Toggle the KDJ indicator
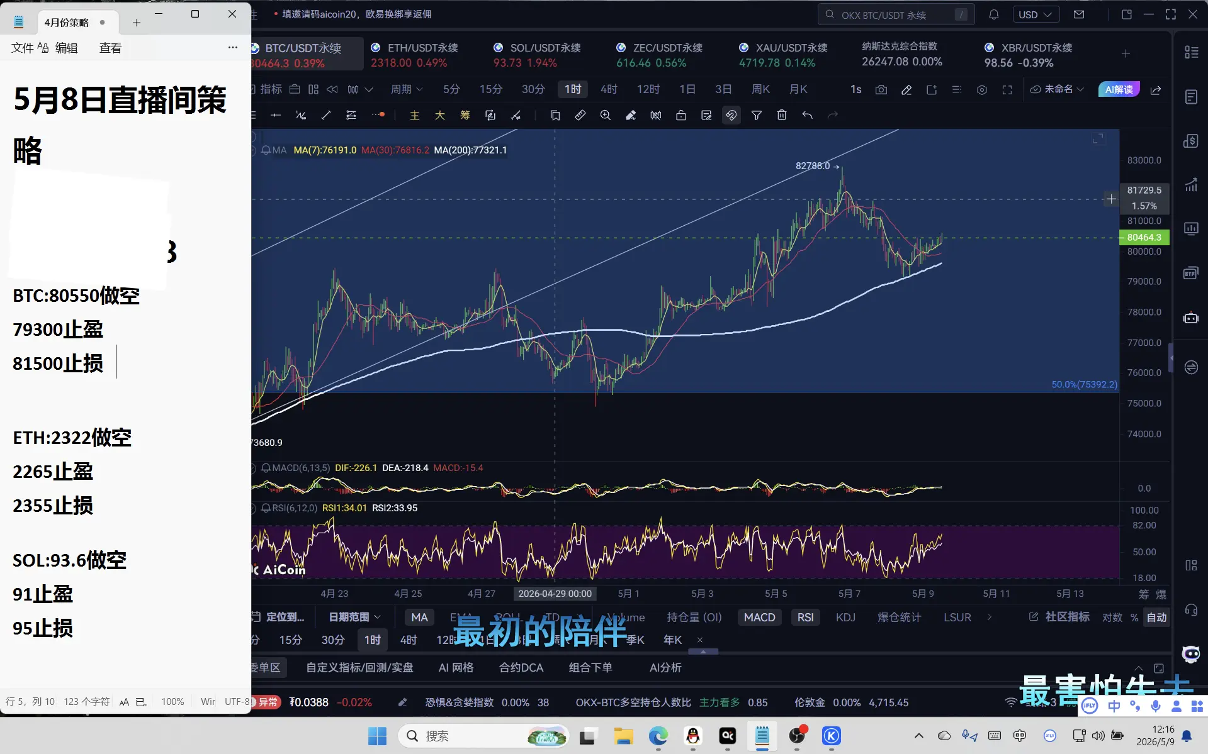Image resolution: width=1208 pixels, height=754 pixels. [845, 618]
